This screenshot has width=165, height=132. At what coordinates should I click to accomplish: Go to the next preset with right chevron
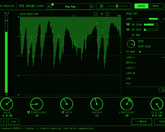(92, 7)
